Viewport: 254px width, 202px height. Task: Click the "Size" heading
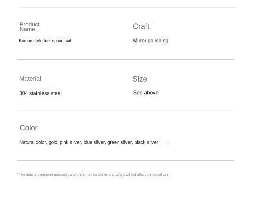tap(140, 79)
